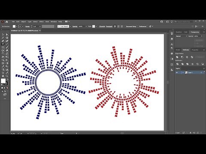
Task: Click the Document Setup button
Action: [131, 27]
